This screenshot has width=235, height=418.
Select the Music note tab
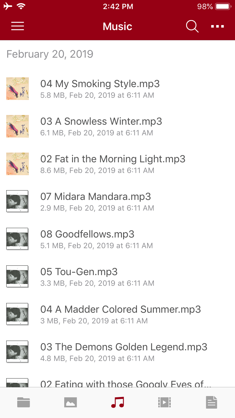click(x=118, y=402)
